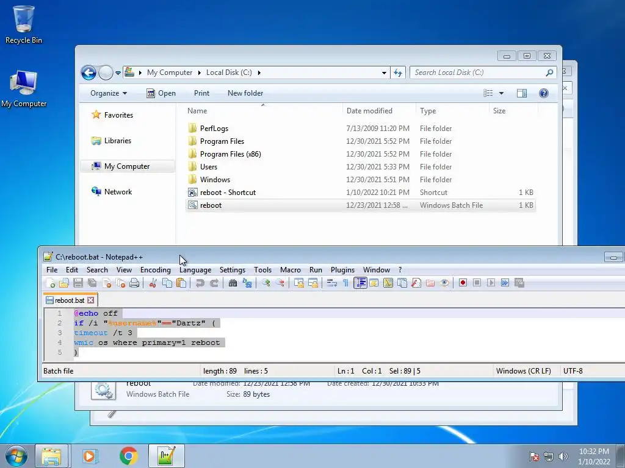Image resolution: width=625 pixels, height=468 pixels.
Task: Close the reboot.bat tab with red X
Action: click(91, 300)
